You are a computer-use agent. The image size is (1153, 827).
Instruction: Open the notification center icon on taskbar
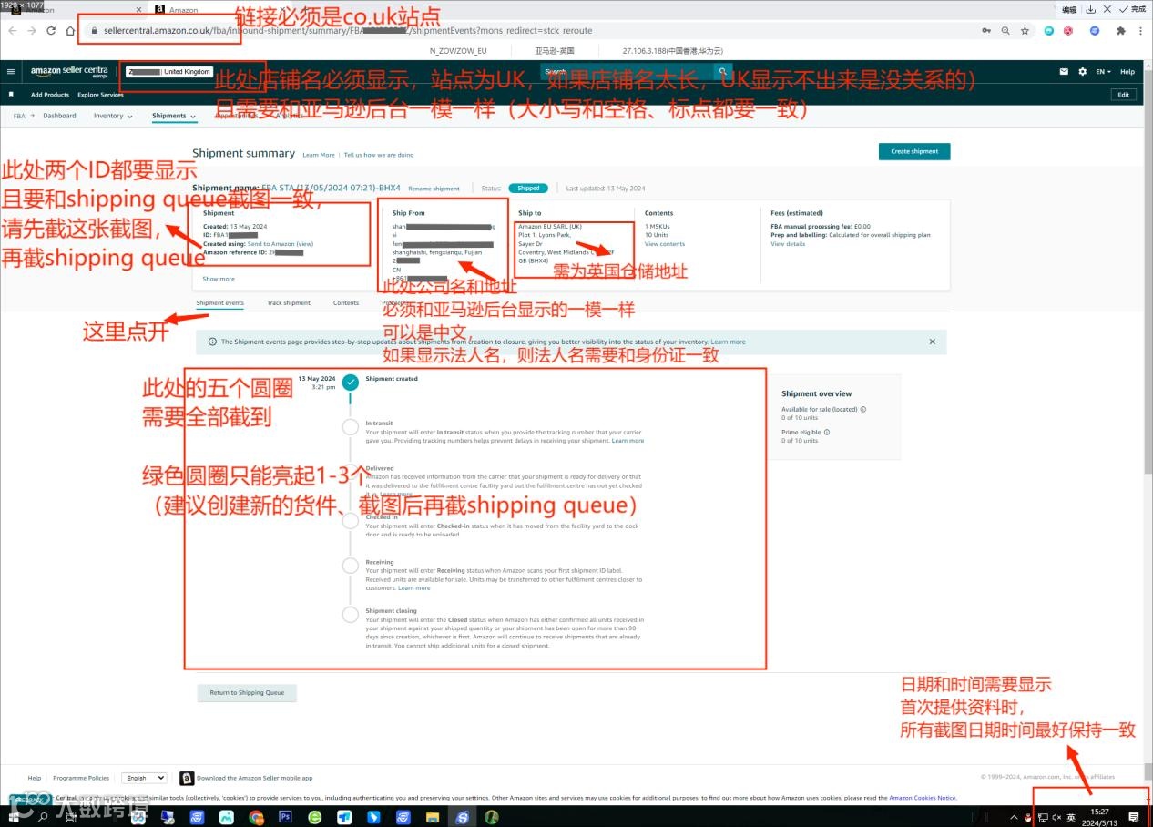pos(1135,817)
